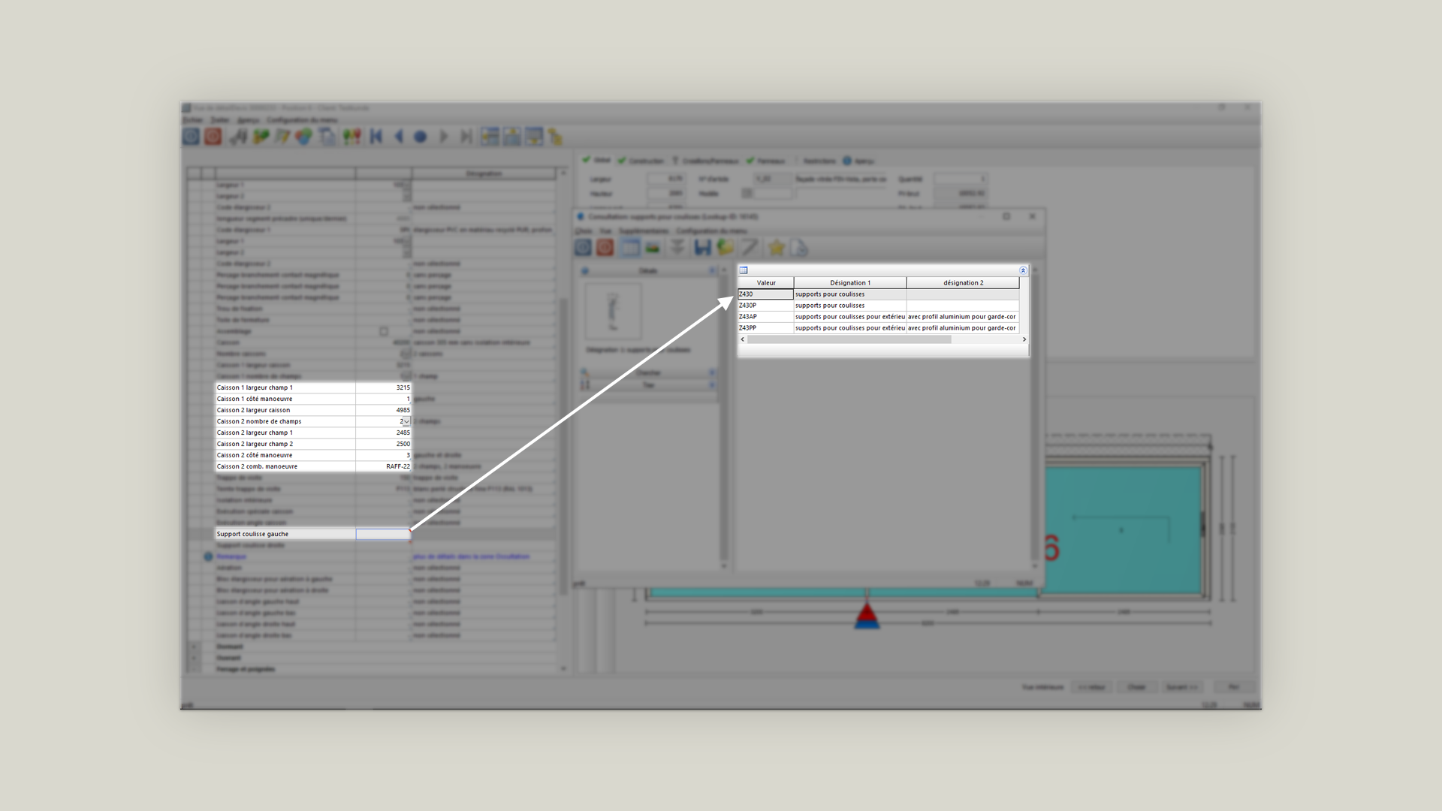1442x811 pixels.
Task: Click the blue circle record icon in toolbar
Action: 421,137
